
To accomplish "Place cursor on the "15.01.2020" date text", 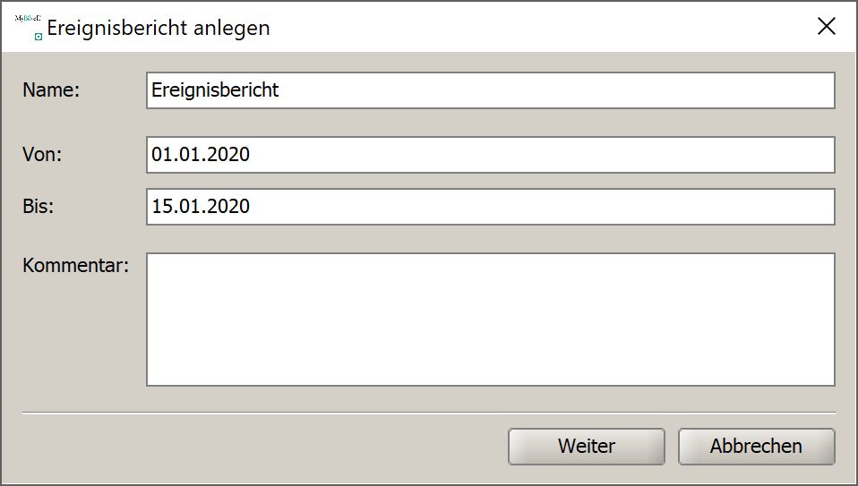I will 201,207.
